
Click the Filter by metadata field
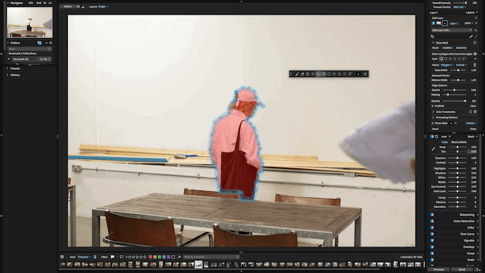tap(211, 257)
